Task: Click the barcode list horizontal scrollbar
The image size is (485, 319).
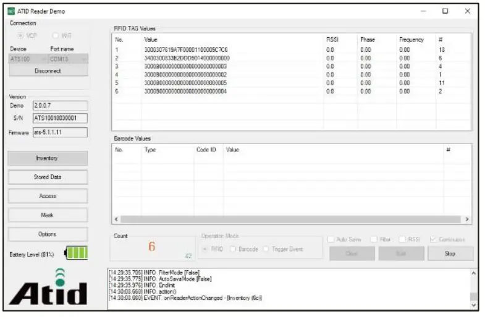Action: pyautogui.click(x=291, y=220)
